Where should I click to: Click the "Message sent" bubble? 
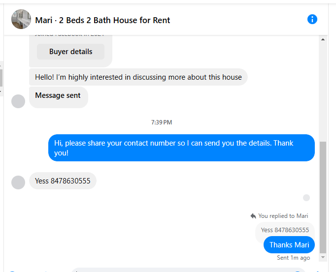(x=58, y=97)
